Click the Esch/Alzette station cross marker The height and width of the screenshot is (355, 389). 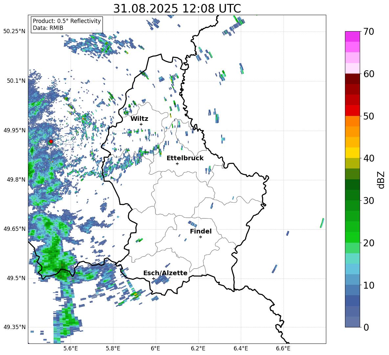tap(153, 278)
